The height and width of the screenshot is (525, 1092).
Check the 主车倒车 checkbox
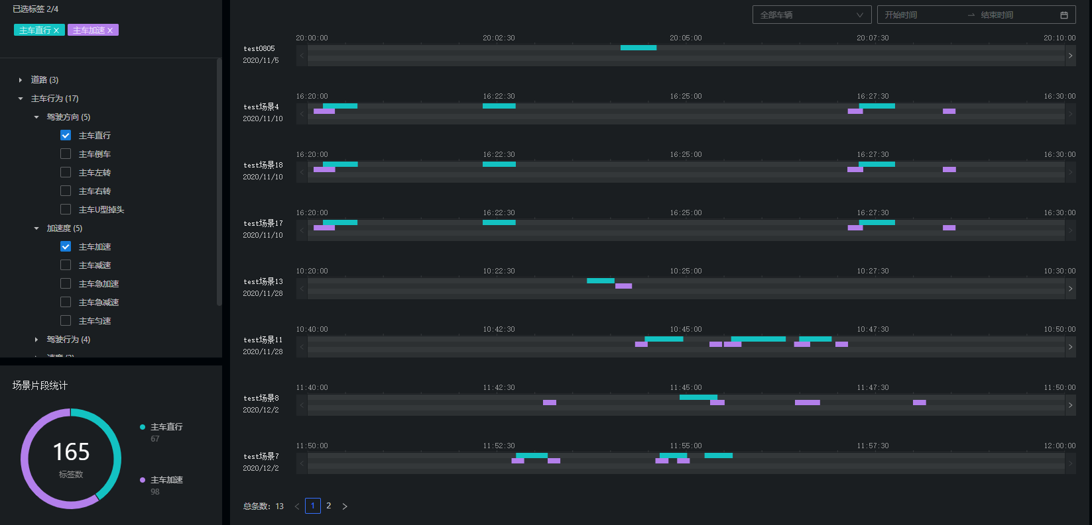point(66,154)
